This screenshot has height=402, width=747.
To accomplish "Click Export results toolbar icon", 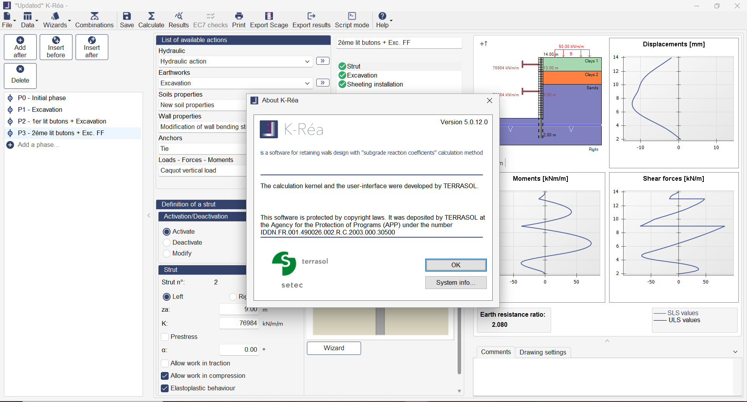I will [x=311, y=16].
